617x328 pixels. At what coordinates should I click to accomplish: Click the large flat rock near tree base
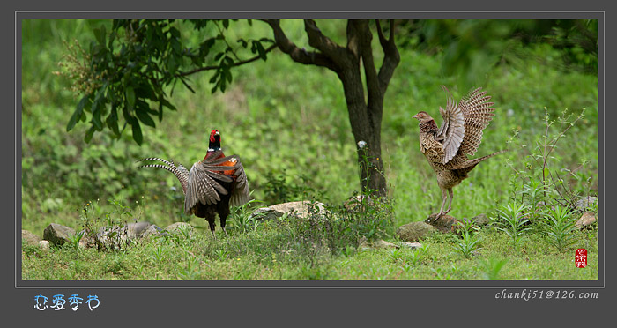point(290,210)
